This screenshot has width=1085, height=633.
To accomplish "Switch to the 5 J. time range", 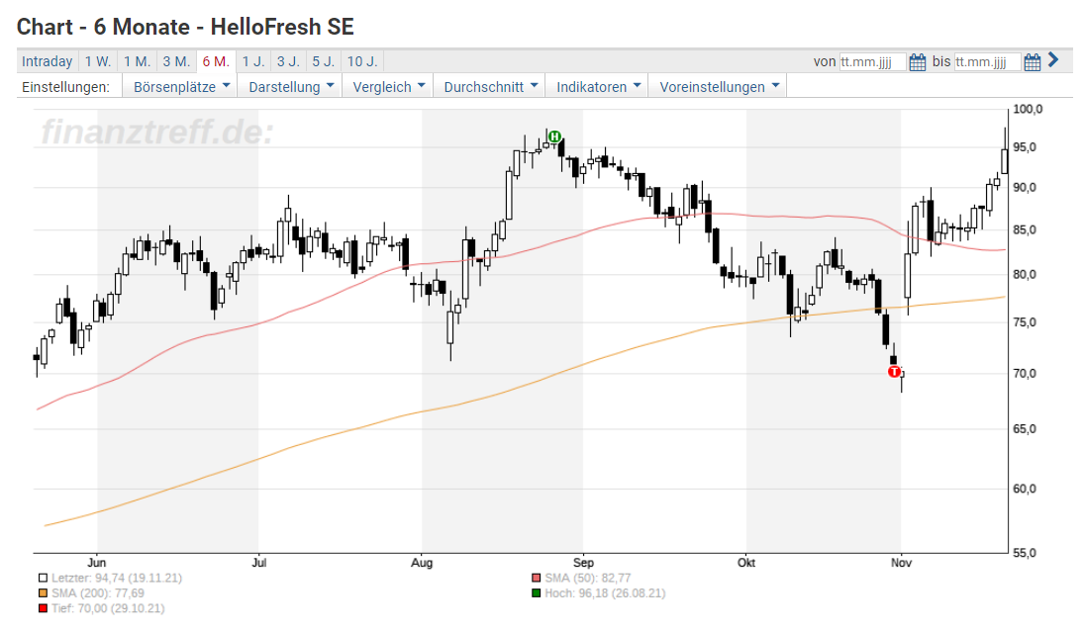I will pos(323,61).
